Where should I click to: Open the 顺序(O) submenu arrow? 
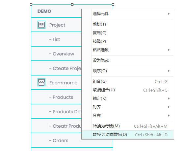click(169, 71)
